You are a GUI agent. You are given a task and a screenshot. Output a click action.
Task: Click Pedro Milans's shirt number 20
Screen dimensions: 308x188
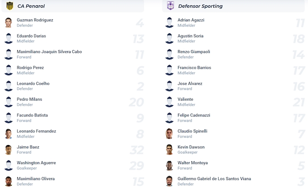pos(136,103)
